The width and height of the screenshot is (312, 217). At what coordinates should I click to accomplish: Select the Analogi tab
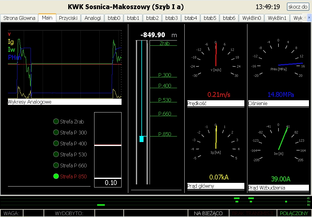93,18
